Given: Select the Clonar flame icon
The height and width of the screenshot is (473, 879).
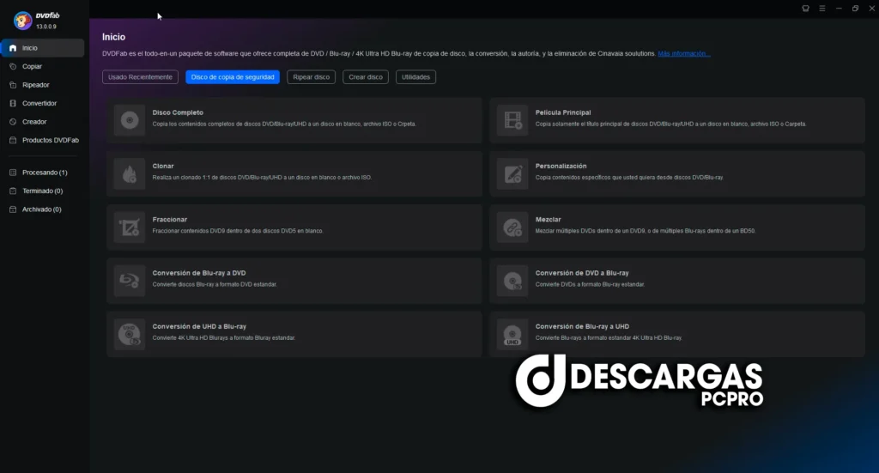Looking at the screenshot, I should 130,173.
